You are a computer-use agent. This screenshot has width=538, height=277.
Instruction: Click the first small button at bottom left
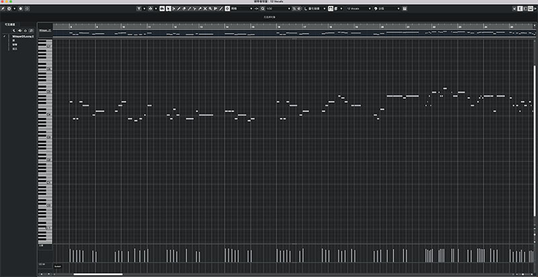coord(42,274)
